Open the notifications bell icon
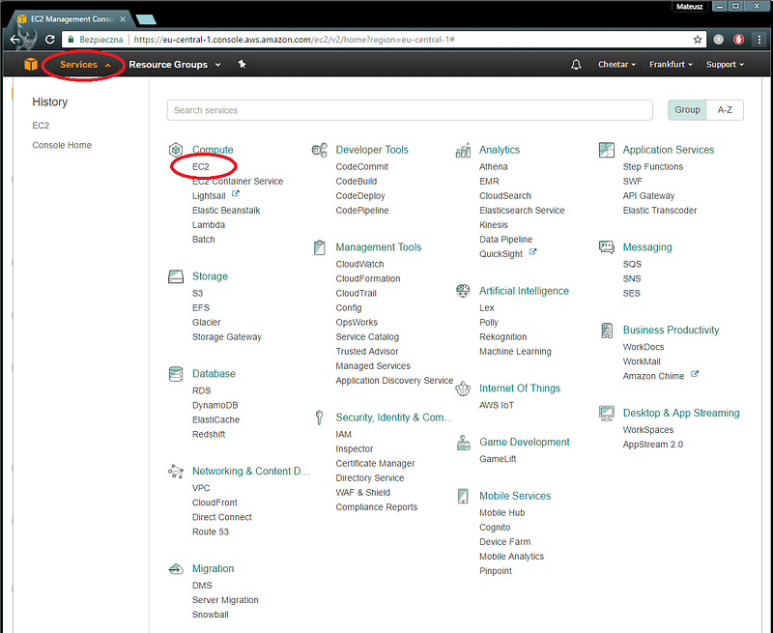The image size is (773, 633). point(576,65)
